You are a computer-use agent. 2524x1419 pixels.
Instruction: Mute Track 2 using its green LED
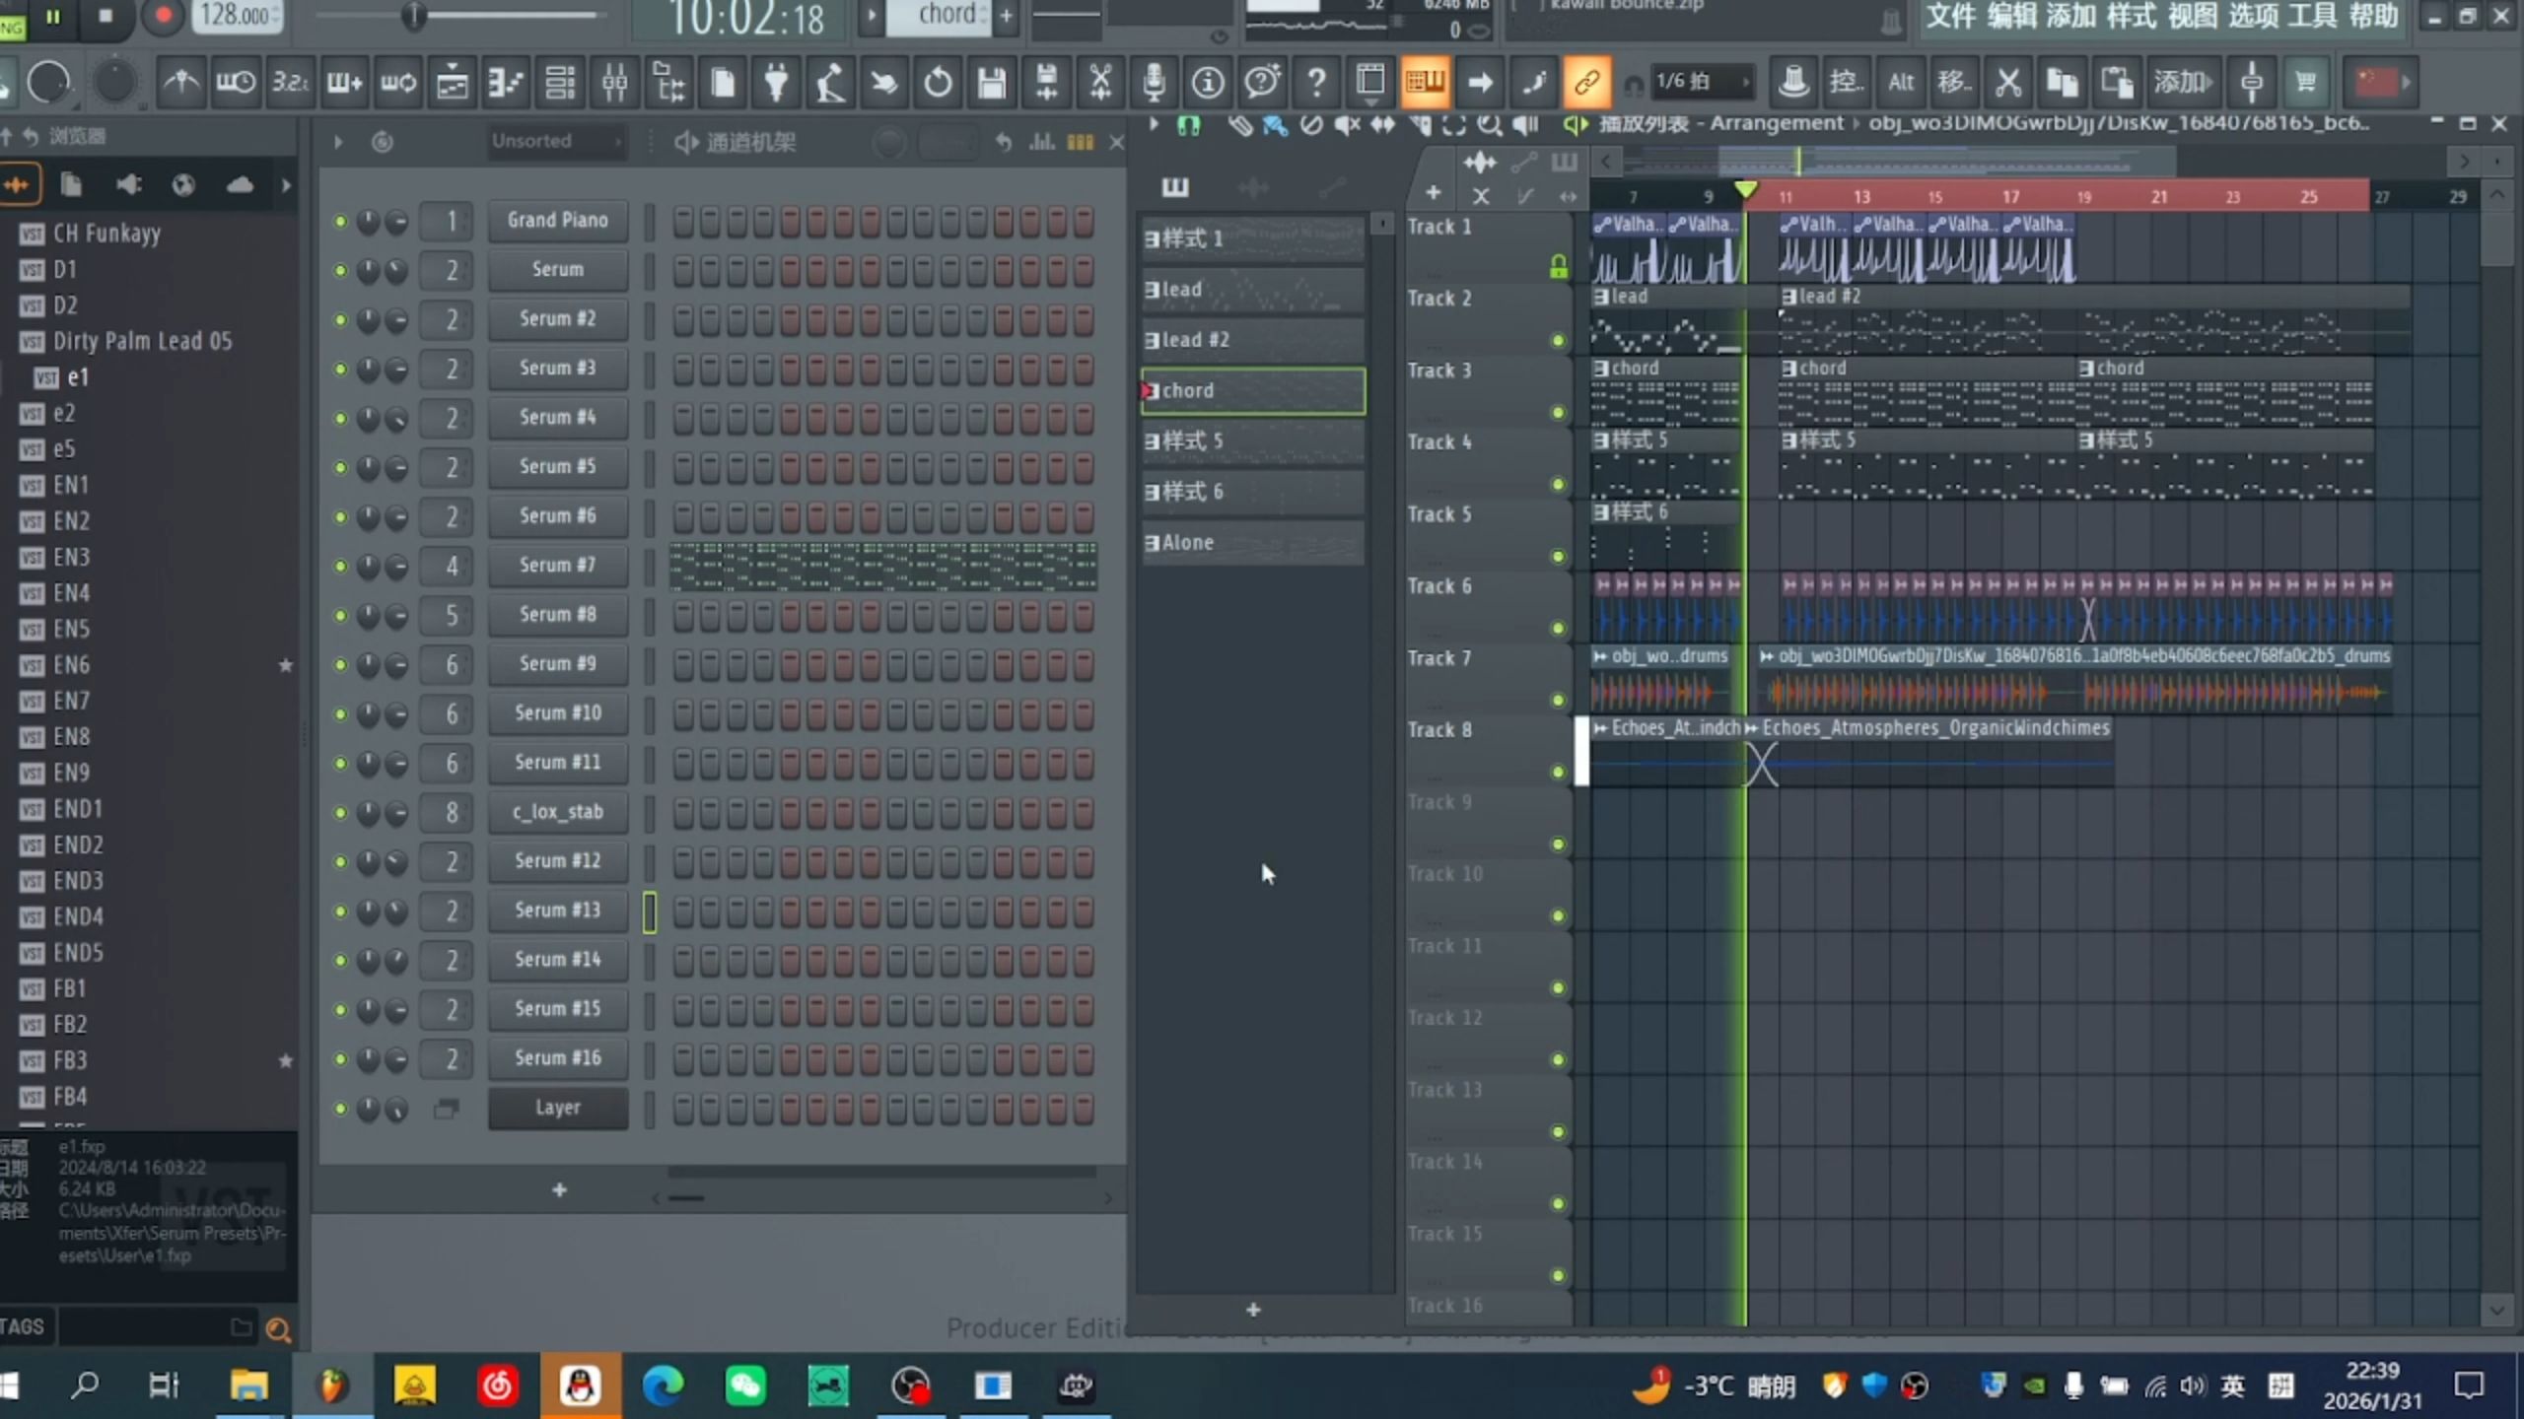pyautogui.click(x=1558, y=341)
